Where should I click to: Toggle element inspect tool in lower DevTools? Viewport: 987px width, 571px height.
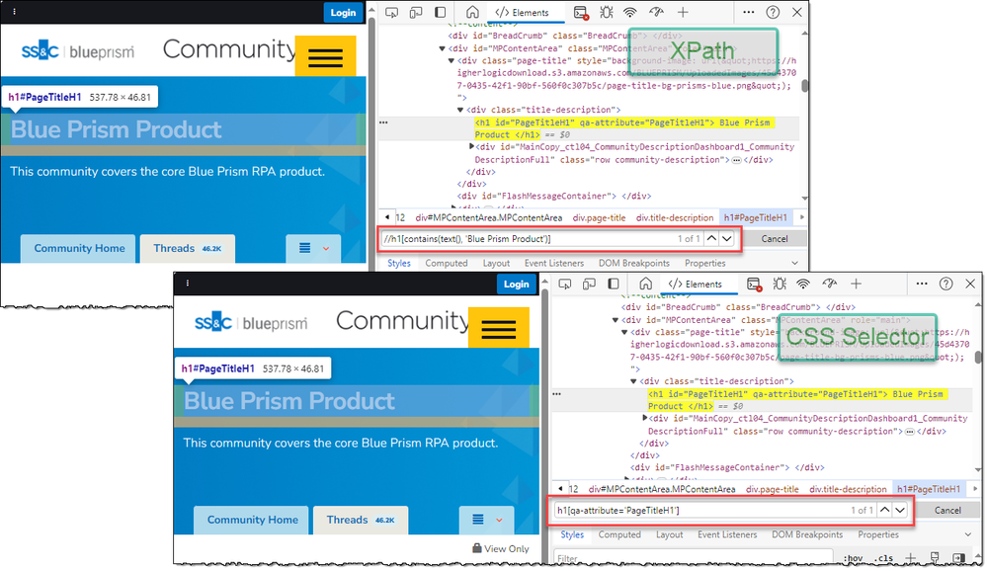tap(564, 284)
